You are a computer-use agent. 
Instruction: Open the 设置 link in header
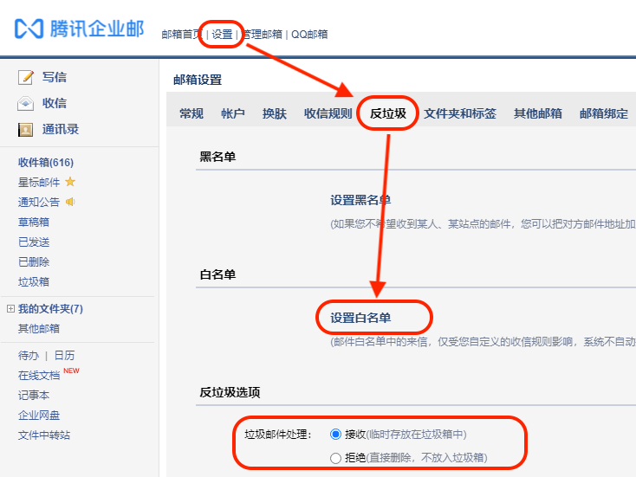[222, 35]
